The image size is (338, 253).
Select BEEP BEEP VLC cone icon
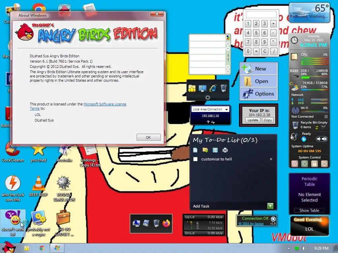click(38, 186)
